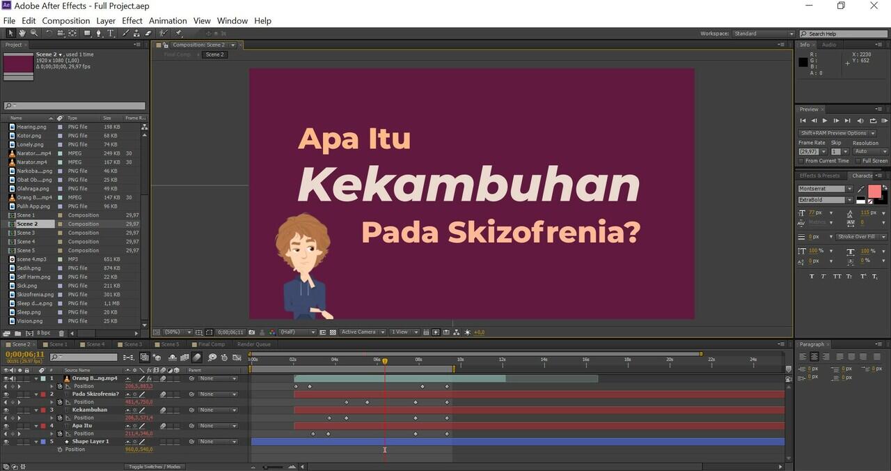Click the current time indicator marker
The width and height of the screenshot is (891, 471).
[x=384, y=361]
